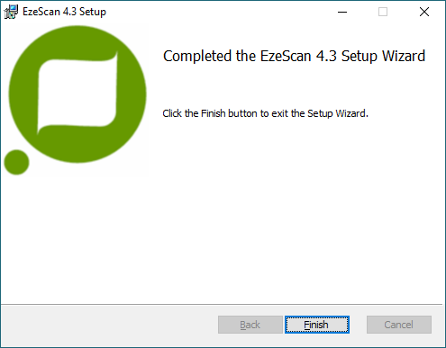Click the word "Finish" in the instruction sentence
446x348 pixels.
pyautogui.click(x=214, y=113)
